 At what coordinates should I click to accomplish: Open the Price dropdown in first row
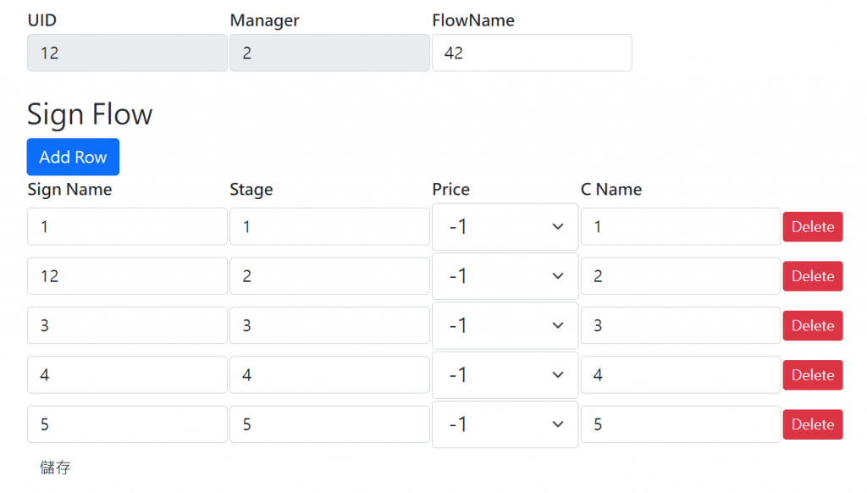tap(505, 227)
